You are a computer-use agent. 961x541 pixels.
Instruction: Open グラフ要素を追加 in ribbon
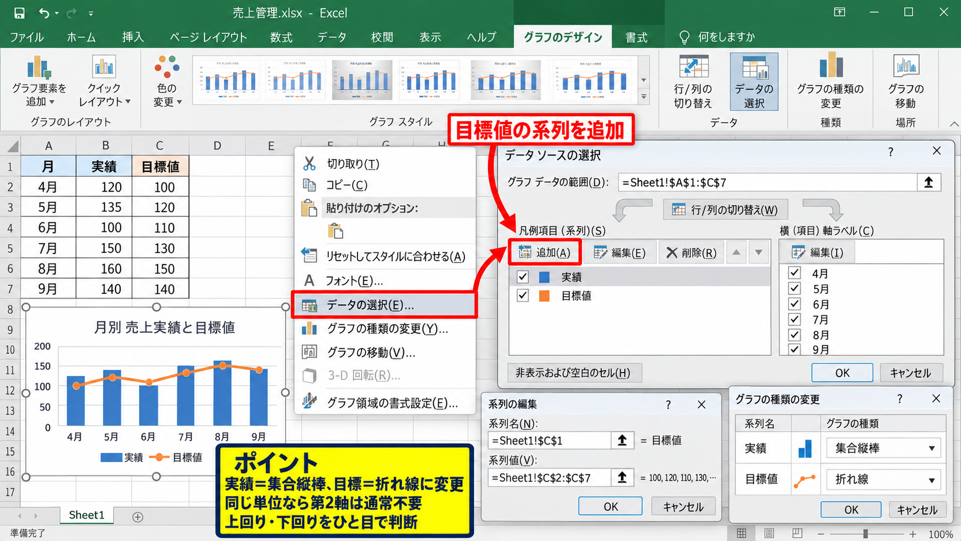tap(39, 81)
